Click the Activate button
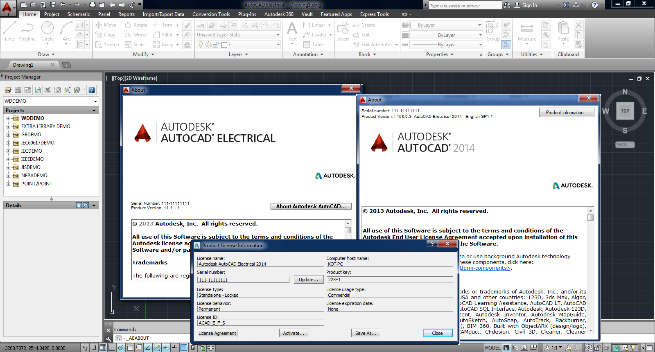This screenshot has width=655, height=352. tap(294, 333)
